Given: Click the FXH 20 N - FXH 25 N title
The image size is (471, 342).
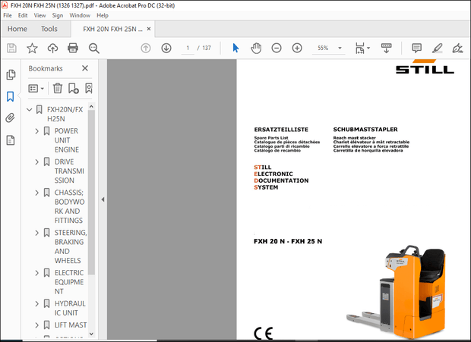Looking at the screenshot, I should click(x=288, y=241).
